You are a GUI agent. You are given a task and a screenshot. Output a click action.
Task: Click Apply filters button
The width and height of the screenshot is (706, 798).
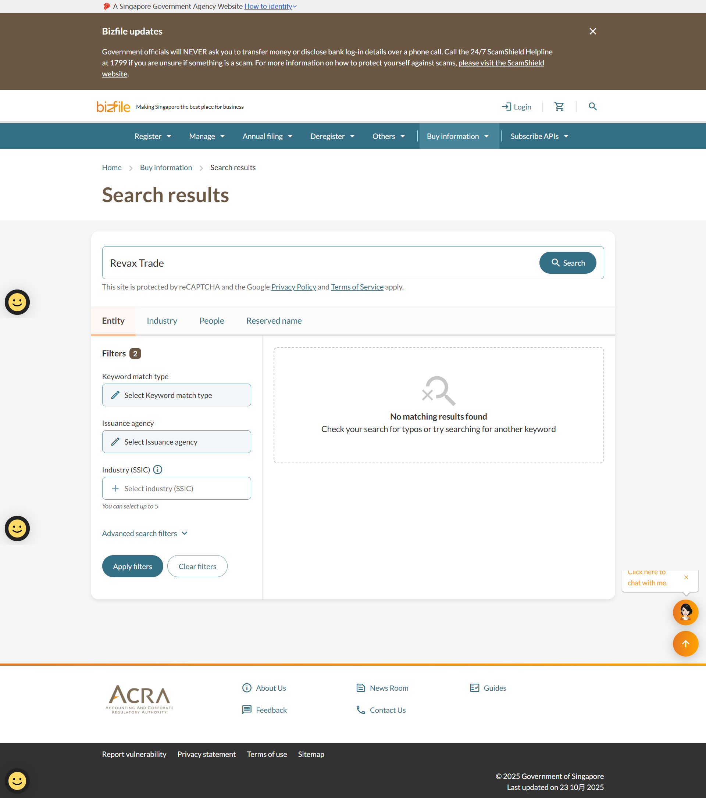pyautogui.click(x=132, y=566)
